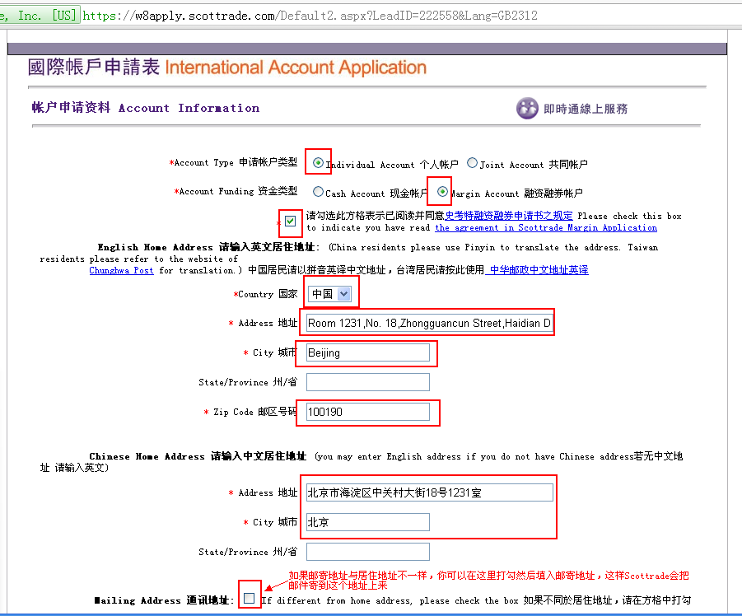Viewport: 742px width, 616px height.
Task: Open the 中华邮政中文地址英译 link
Action: 539,269
